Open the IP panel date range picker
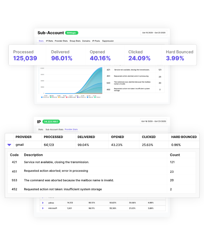Viewport: 204px width, 238px height. (x=154, y=121)
